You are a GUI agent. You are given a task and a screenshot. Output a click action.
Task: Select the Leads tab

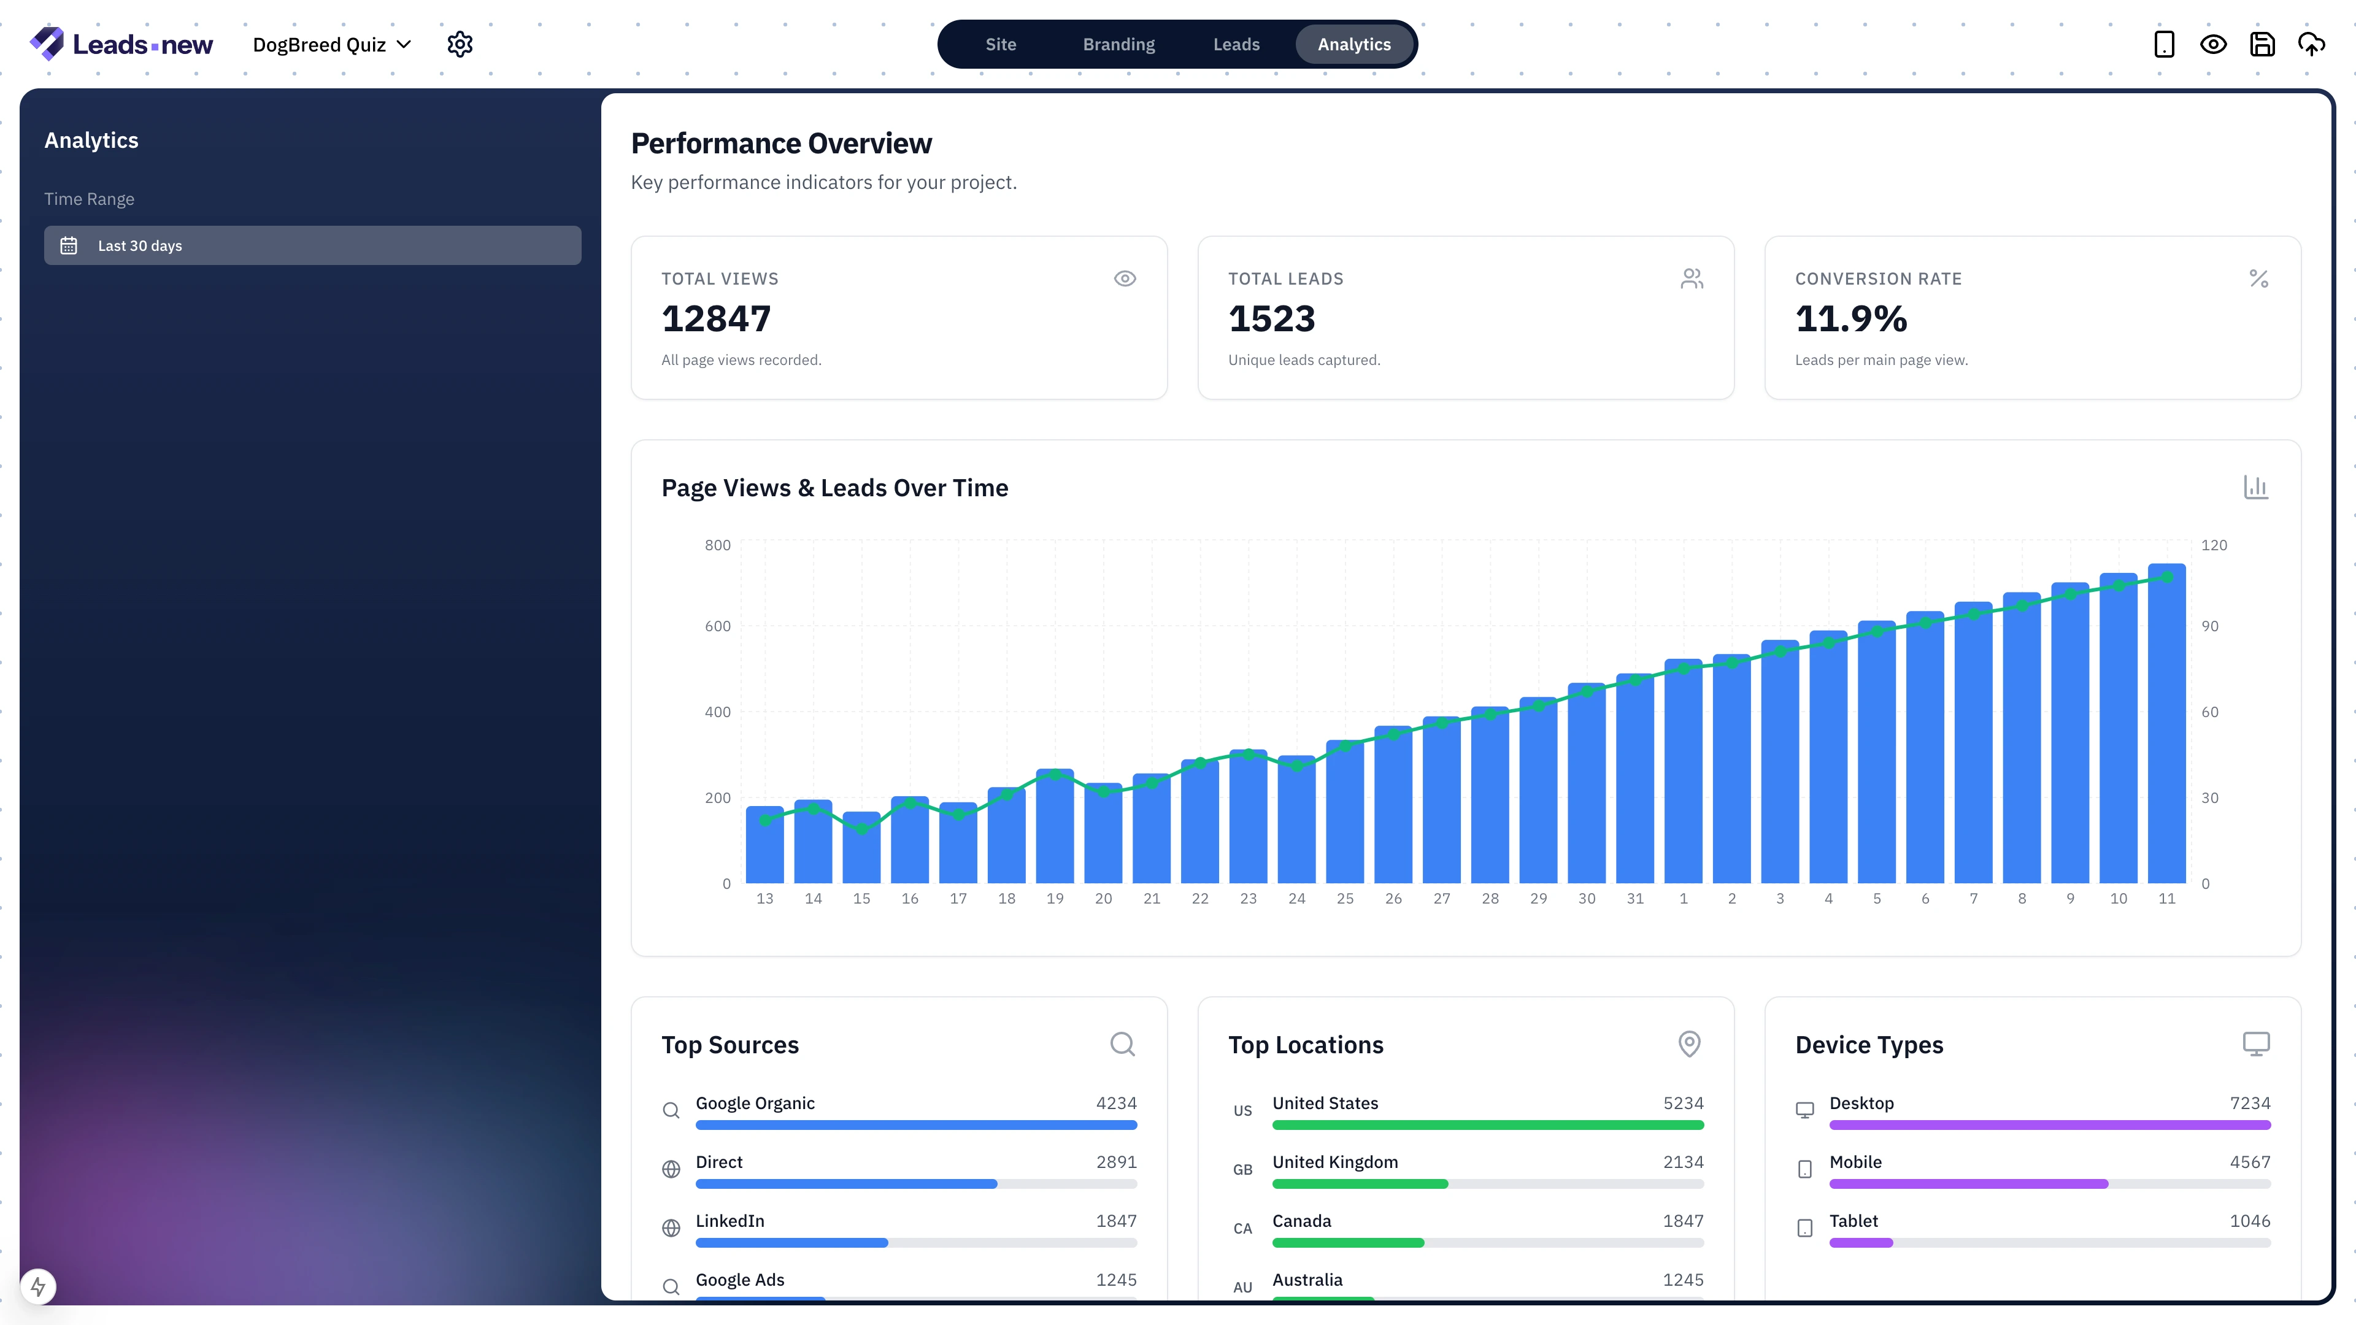(x=1236, y=44)
